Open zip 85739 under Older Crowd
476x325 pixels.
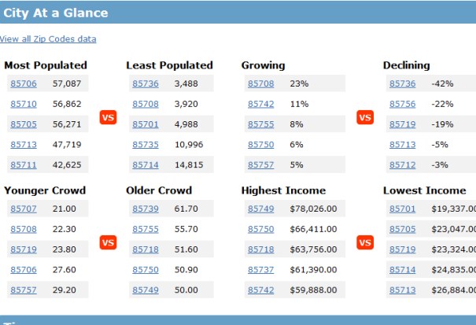click(146, 209)
